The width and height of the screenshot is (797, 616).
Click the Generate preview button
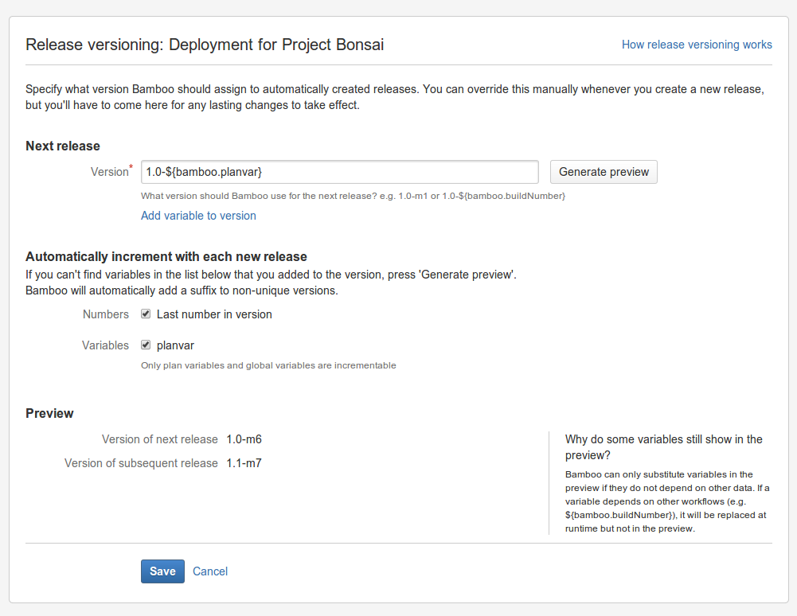[604, 172]
